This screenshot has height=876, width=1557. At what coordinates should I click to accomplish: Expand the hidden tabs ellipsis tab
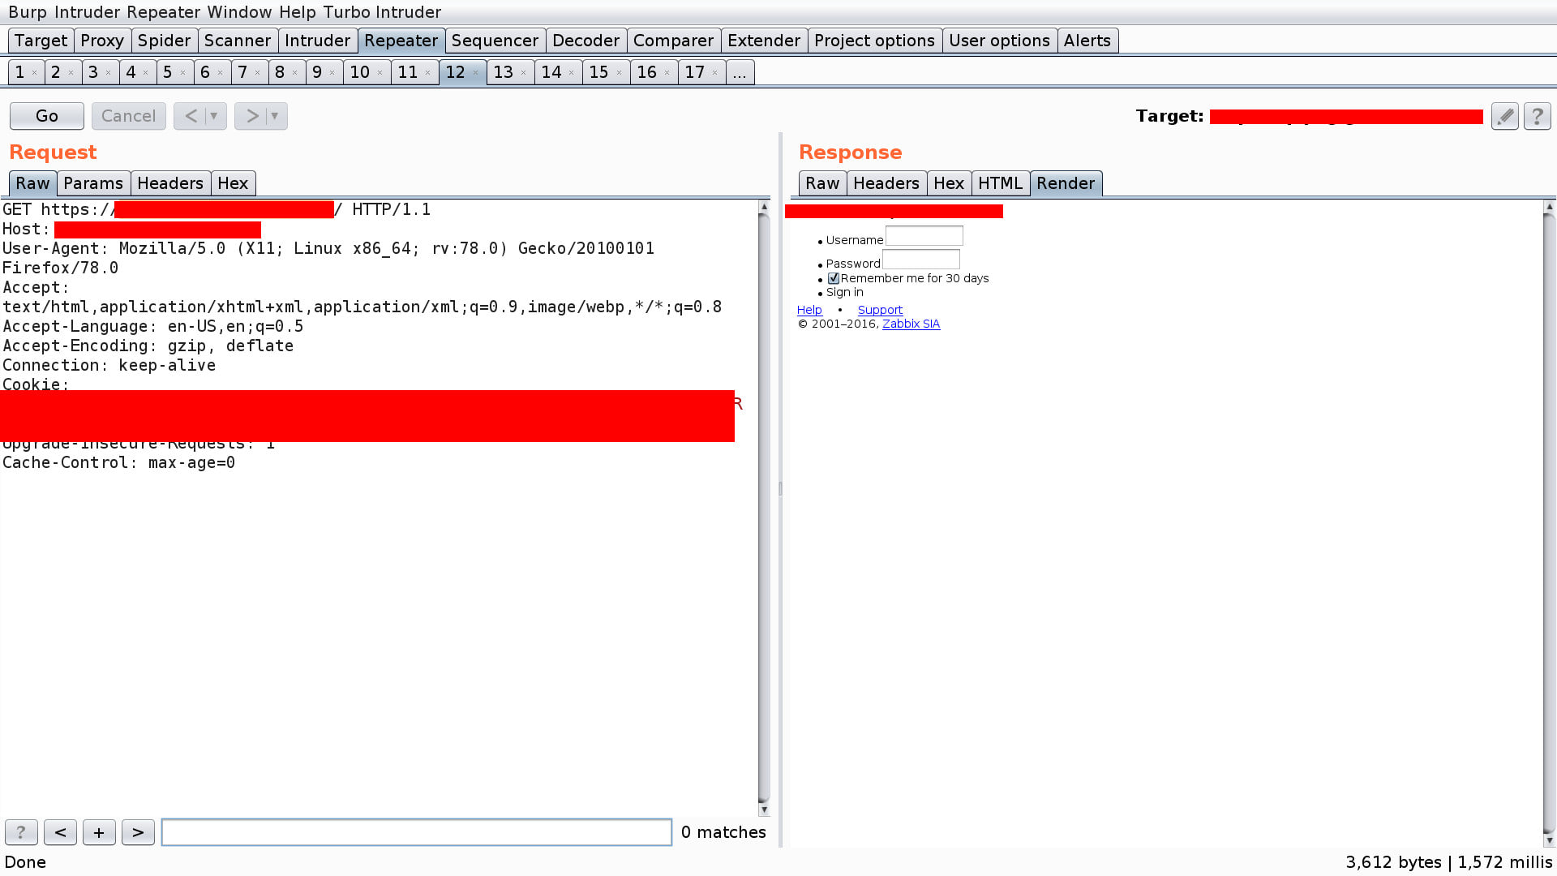[x=739, y=72]
